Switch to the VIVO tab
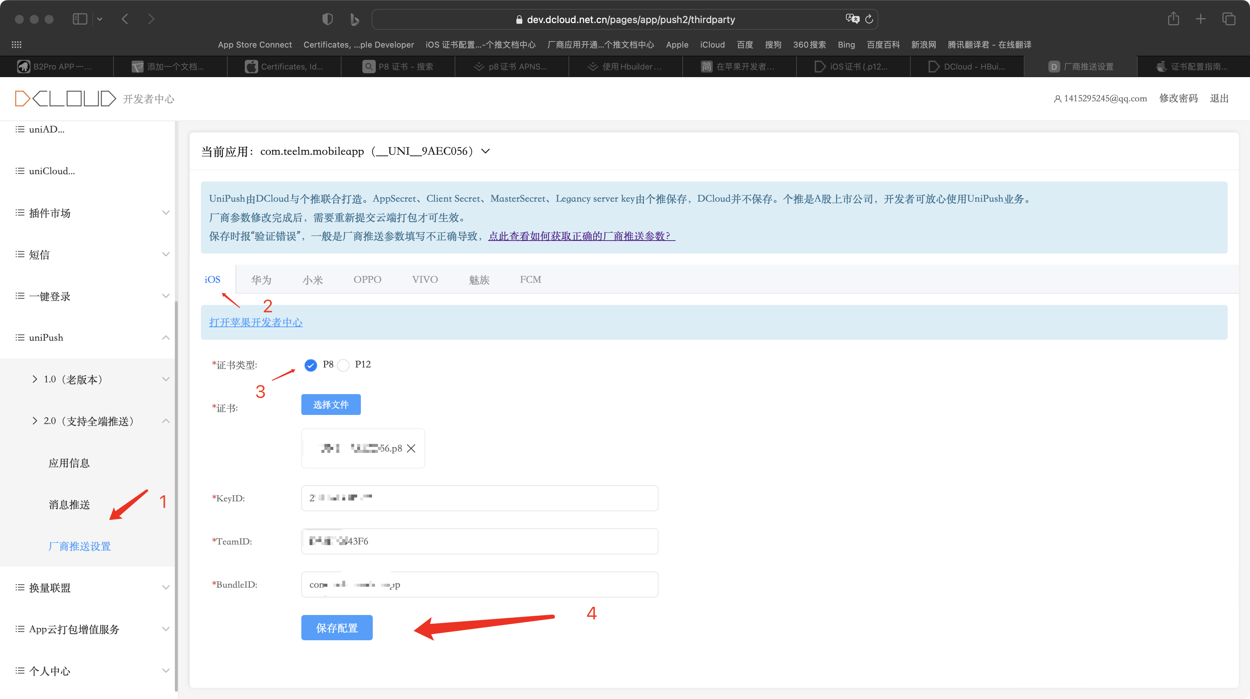This screenshot has width=1250, height=699. click(x=424, y=279)
